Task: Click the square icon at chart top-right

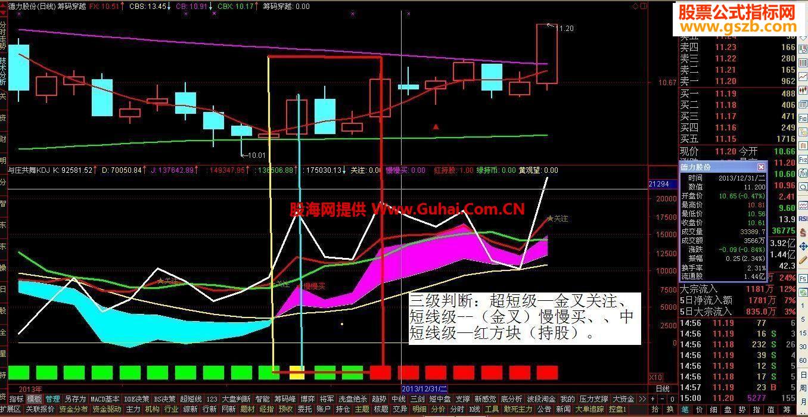Action: pyautogui.click(x=643, y=6)
